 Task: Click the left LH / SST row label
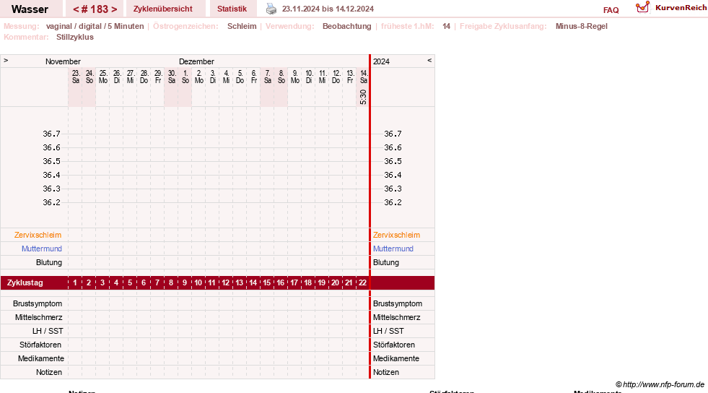pyautogui.click(x=48, y=331)
